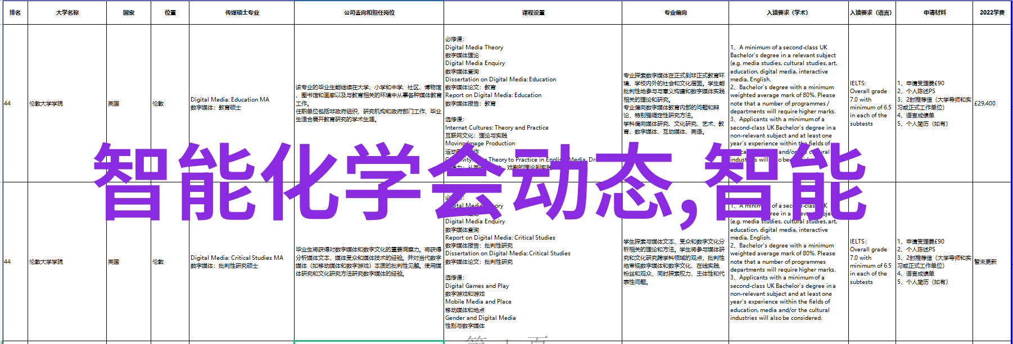Select IELTS requirement cell in Education MA row

(x=871, y=103)
